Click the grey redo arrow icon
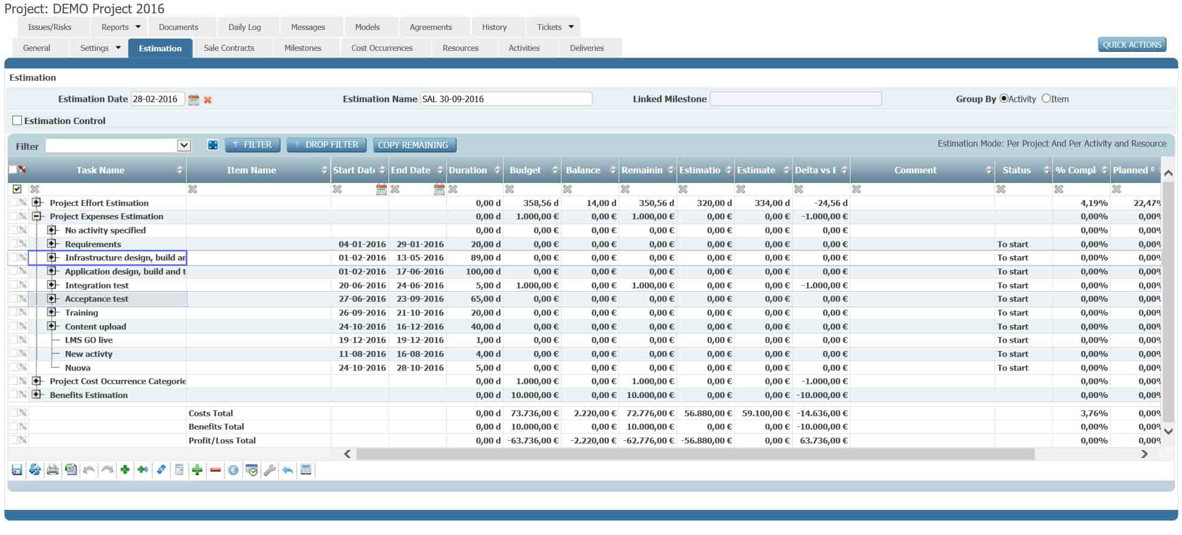Viewport: 1182px width, 535px height. point(107,470)
